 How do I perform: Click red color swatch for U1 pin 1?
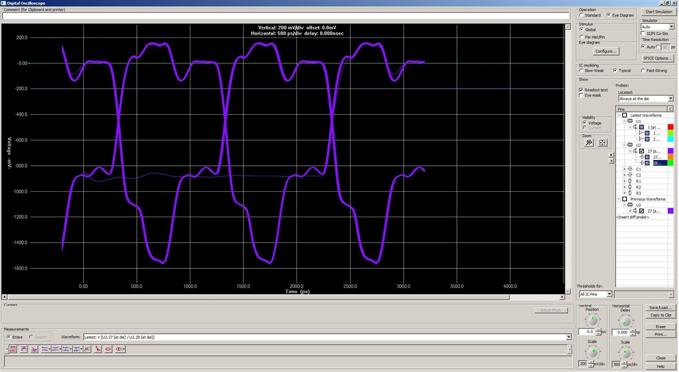click(x=671, y=127)
